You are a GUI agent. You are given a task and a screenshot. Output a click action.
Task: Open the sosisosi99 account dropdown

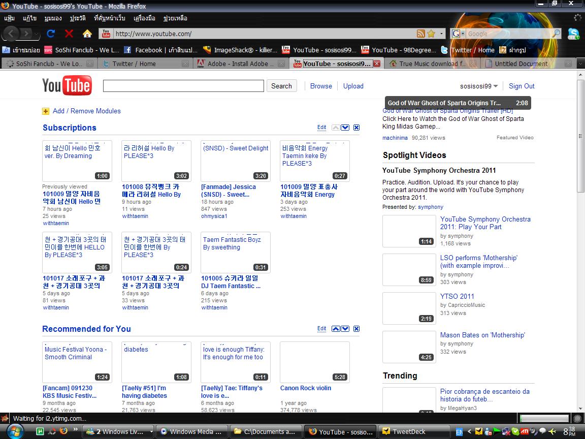point(479,86)
